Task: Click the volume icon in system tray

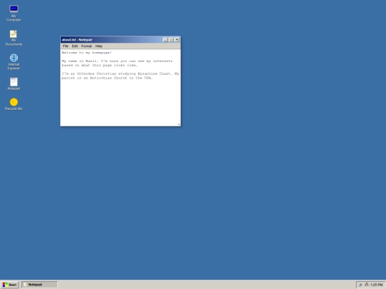Action: click(360, 285)
